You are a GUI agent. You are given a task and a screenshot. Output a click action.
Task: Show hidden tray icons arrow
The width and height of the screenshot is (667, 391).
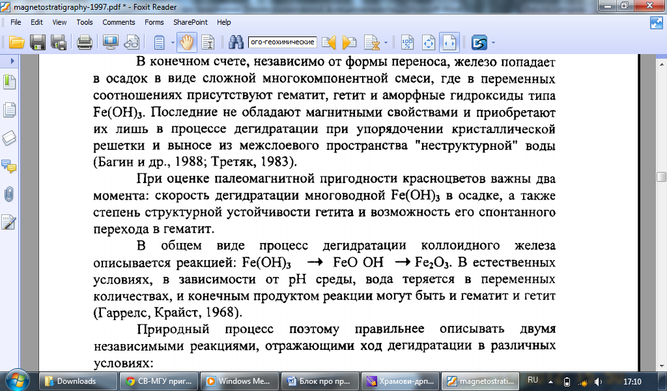(550, 382)
